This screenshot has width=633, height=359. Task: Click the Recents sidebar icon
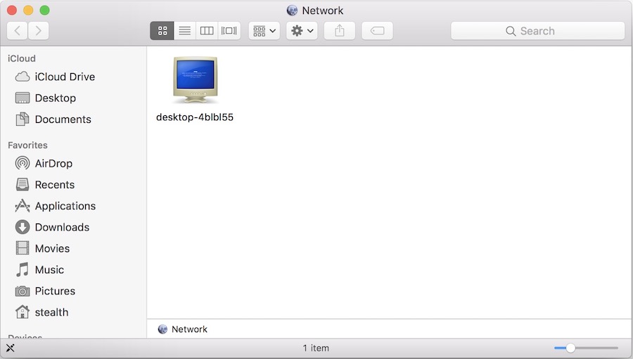click(x=23, y=184)
